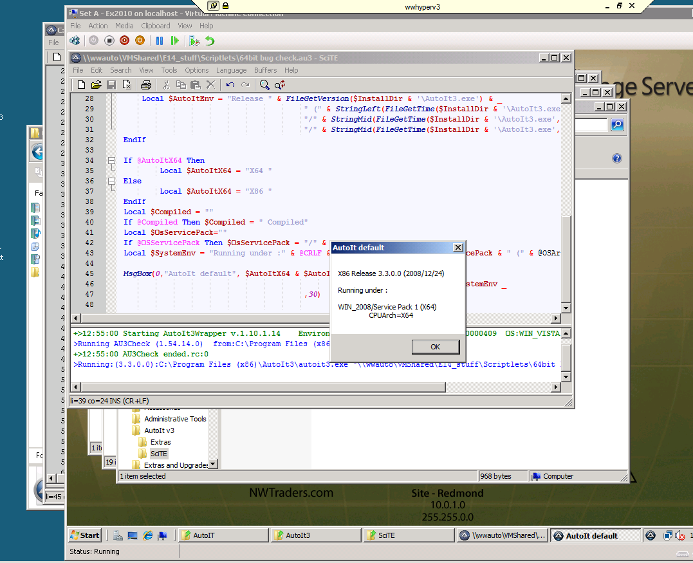Click the Open file icon in SciTE

tap(97, 85)
